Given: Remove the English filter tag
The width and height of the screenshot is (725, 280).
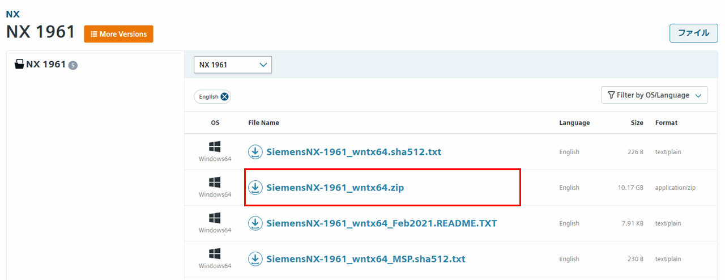Looking at the screenshot, I should tap(225, 97).
